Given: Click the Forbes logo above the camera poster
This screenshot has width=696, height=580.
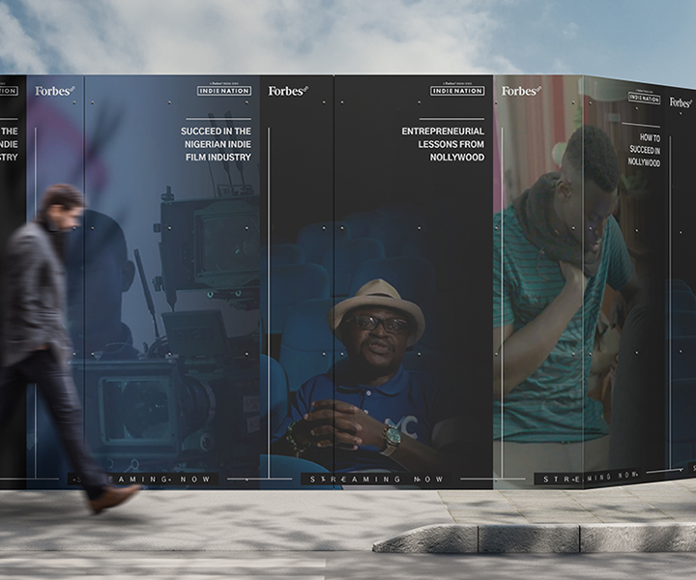Looking at the screenshot, I should pos(54,91).
